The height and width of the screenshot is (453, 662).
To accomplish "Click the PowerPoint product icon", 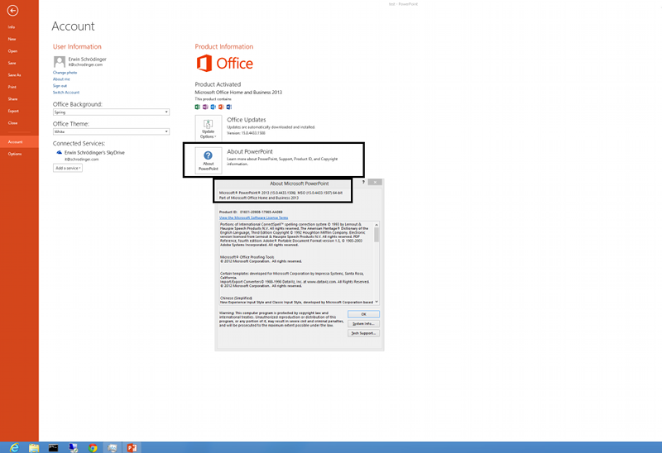I will pos(221,107).
